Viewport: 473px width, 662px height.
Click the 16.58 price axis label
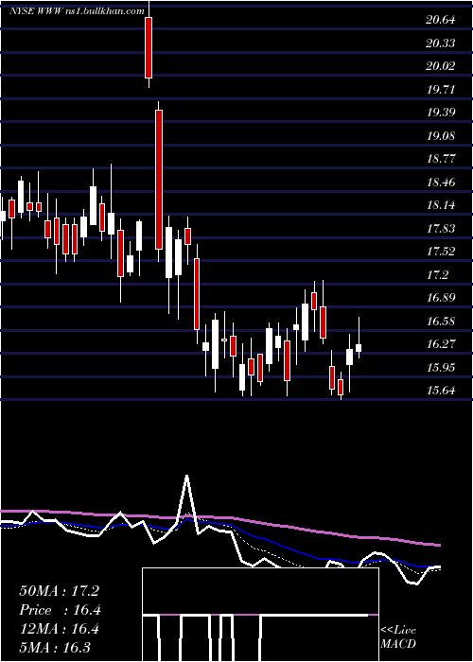coord(441,322)
